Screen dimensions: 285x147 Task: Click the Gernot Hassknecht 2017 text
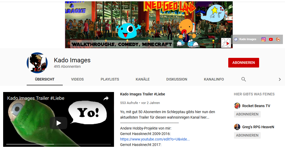tap(141, 145)
